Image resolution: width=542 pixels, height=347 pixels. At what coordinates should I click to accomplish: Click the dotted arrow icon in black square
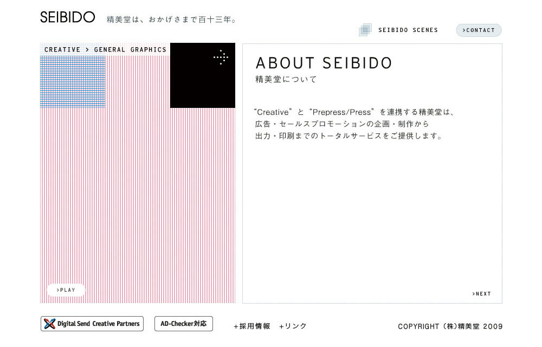[221, 57]
